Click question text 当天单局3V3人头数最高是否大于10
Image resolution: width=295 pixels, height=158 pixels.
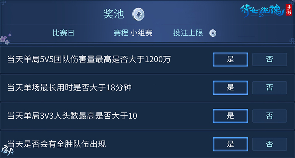pos(72,116)
